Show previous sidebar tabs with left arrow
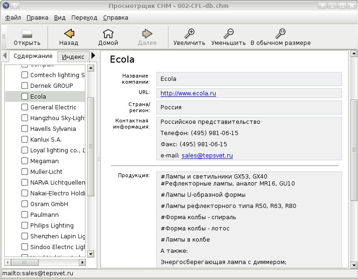This screenshot has width=358, height=279. (5, 55)
